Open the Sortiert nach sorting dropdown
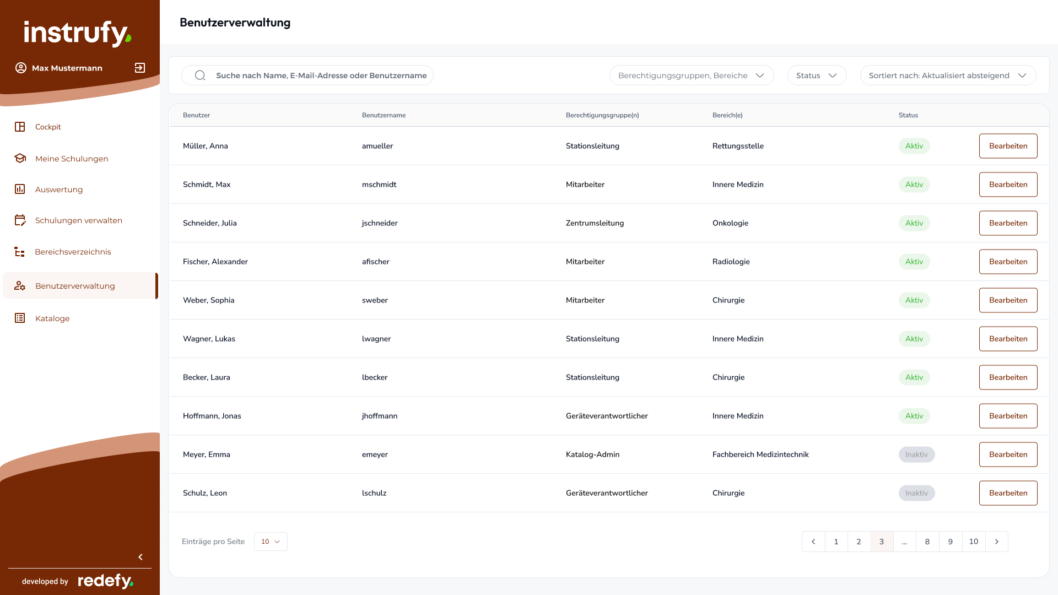Screen dimensions: 1058x595 point(948,75)
